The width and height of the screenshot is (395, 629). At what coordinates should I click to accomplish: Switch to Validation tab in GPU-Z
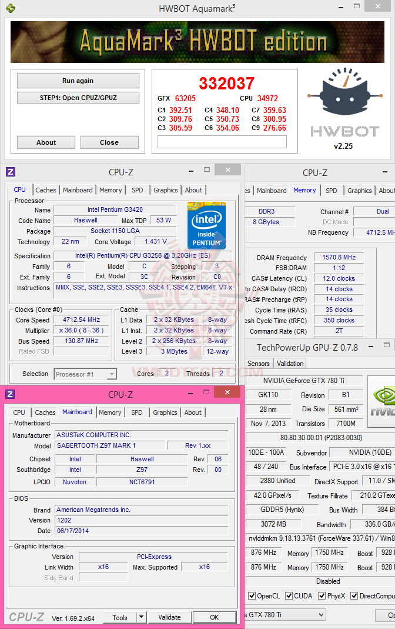coord(290,364)
